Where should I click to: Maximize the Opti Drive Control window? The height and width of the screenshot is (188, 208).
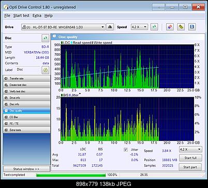[185, 7]
